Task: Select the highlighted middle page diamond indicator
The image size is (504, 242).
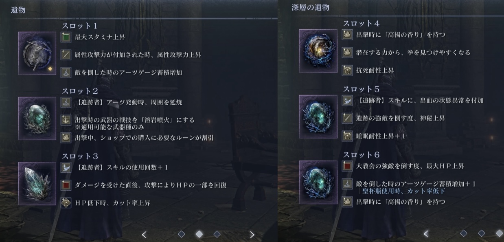Action: coord(199,234)
